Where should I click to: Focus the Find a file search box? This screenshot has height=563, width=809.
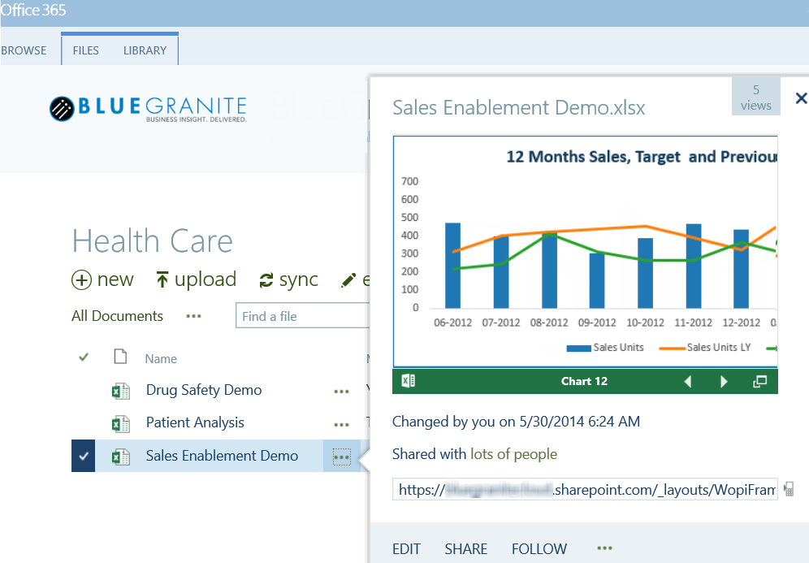[x=302, y=316]
